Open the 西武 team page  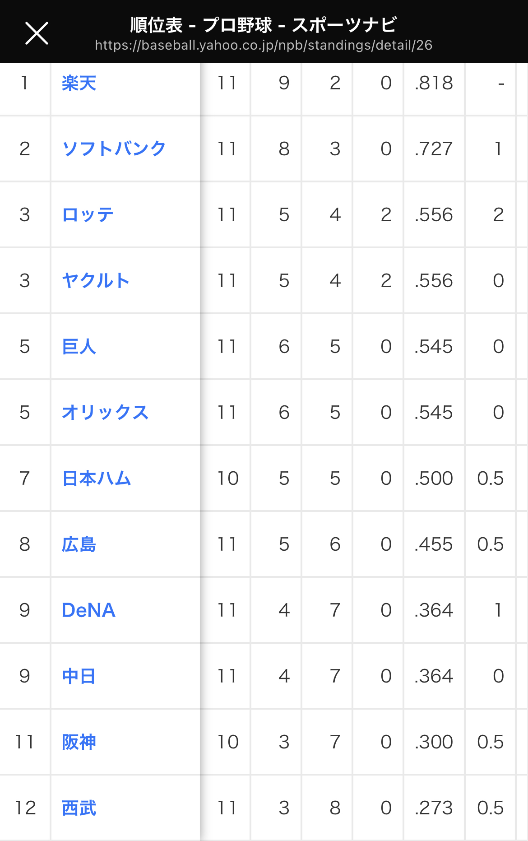pos(79,808)
